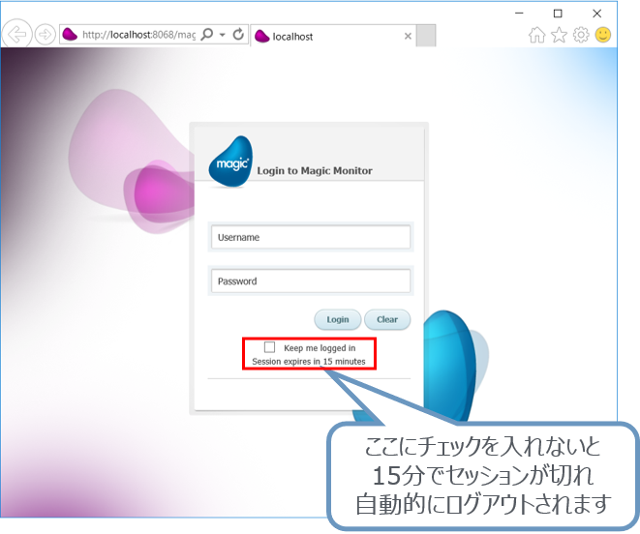This screenshot has width=640, height=534.
Task: Click the search magnifier in address bar
Action: 206,35
